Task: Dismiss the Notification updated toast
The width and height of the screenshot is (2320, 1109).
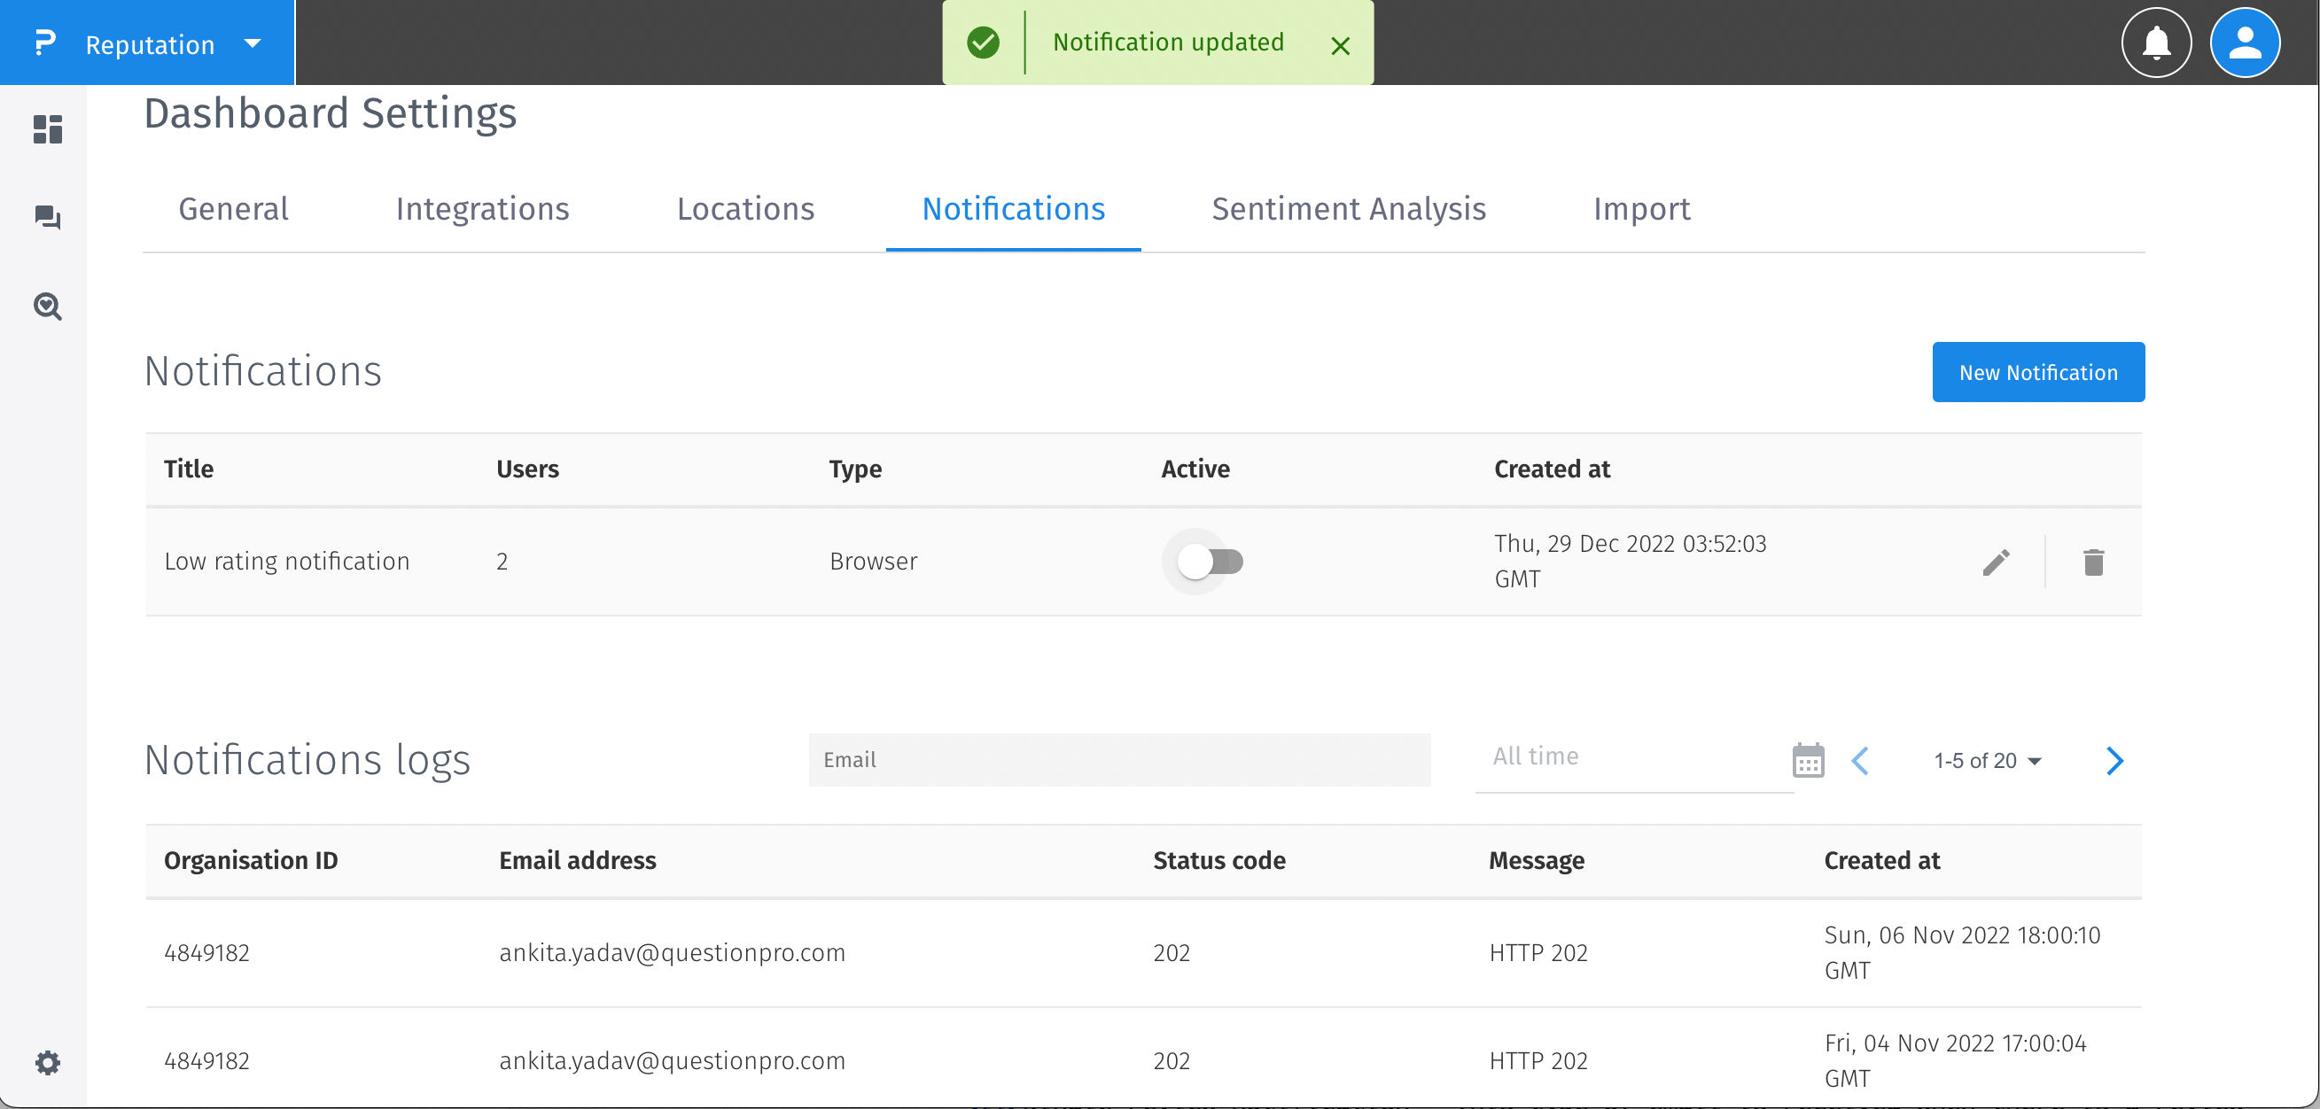Action: [1339, 45]
